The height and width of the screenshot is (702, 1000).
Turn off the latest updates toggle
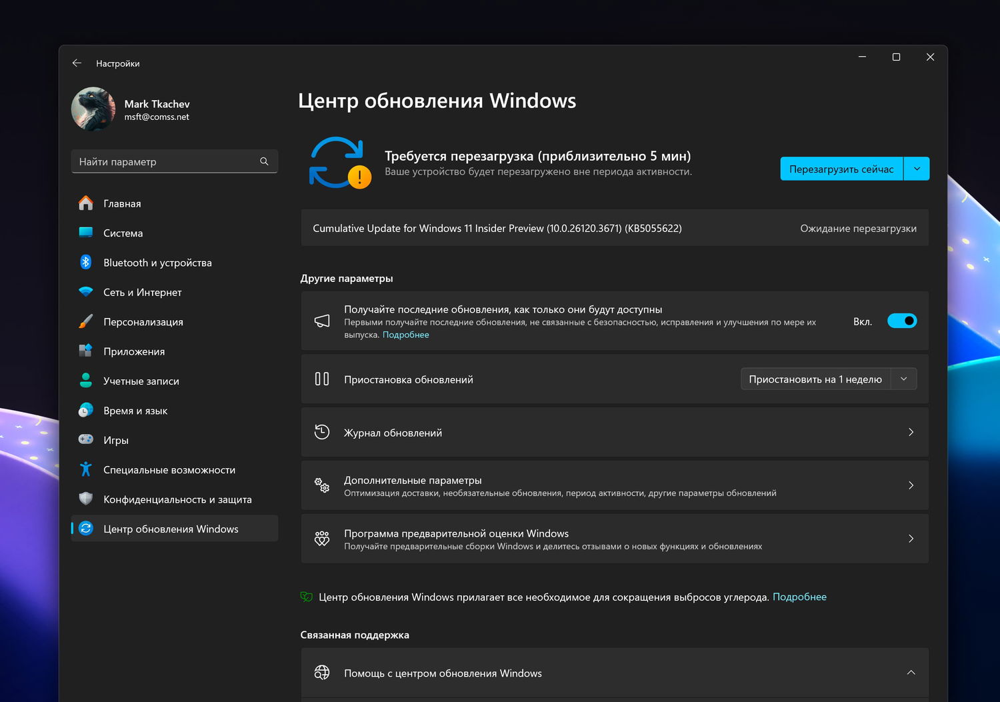coord(901,321)
